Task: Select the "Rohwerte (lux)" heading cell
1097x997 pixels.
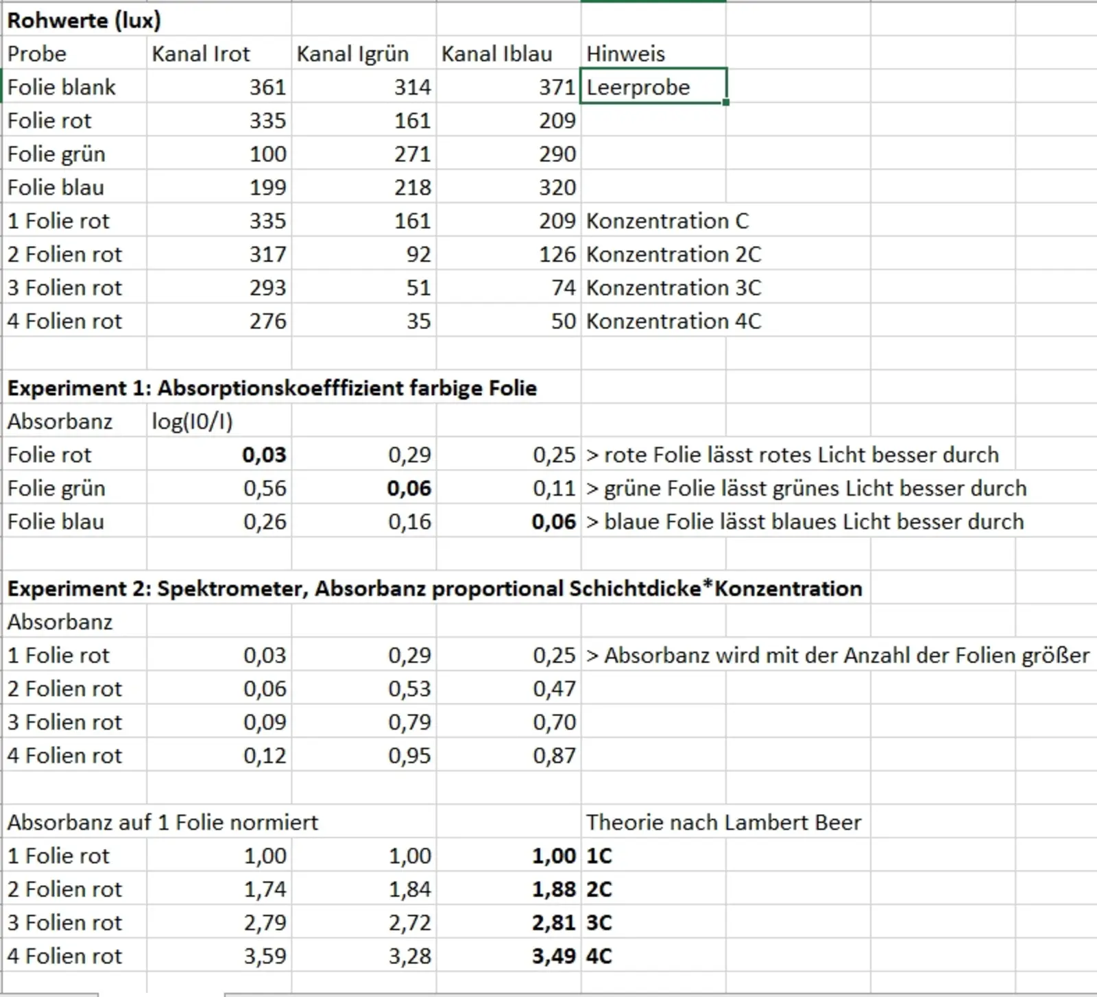Action: click(84, 21)
